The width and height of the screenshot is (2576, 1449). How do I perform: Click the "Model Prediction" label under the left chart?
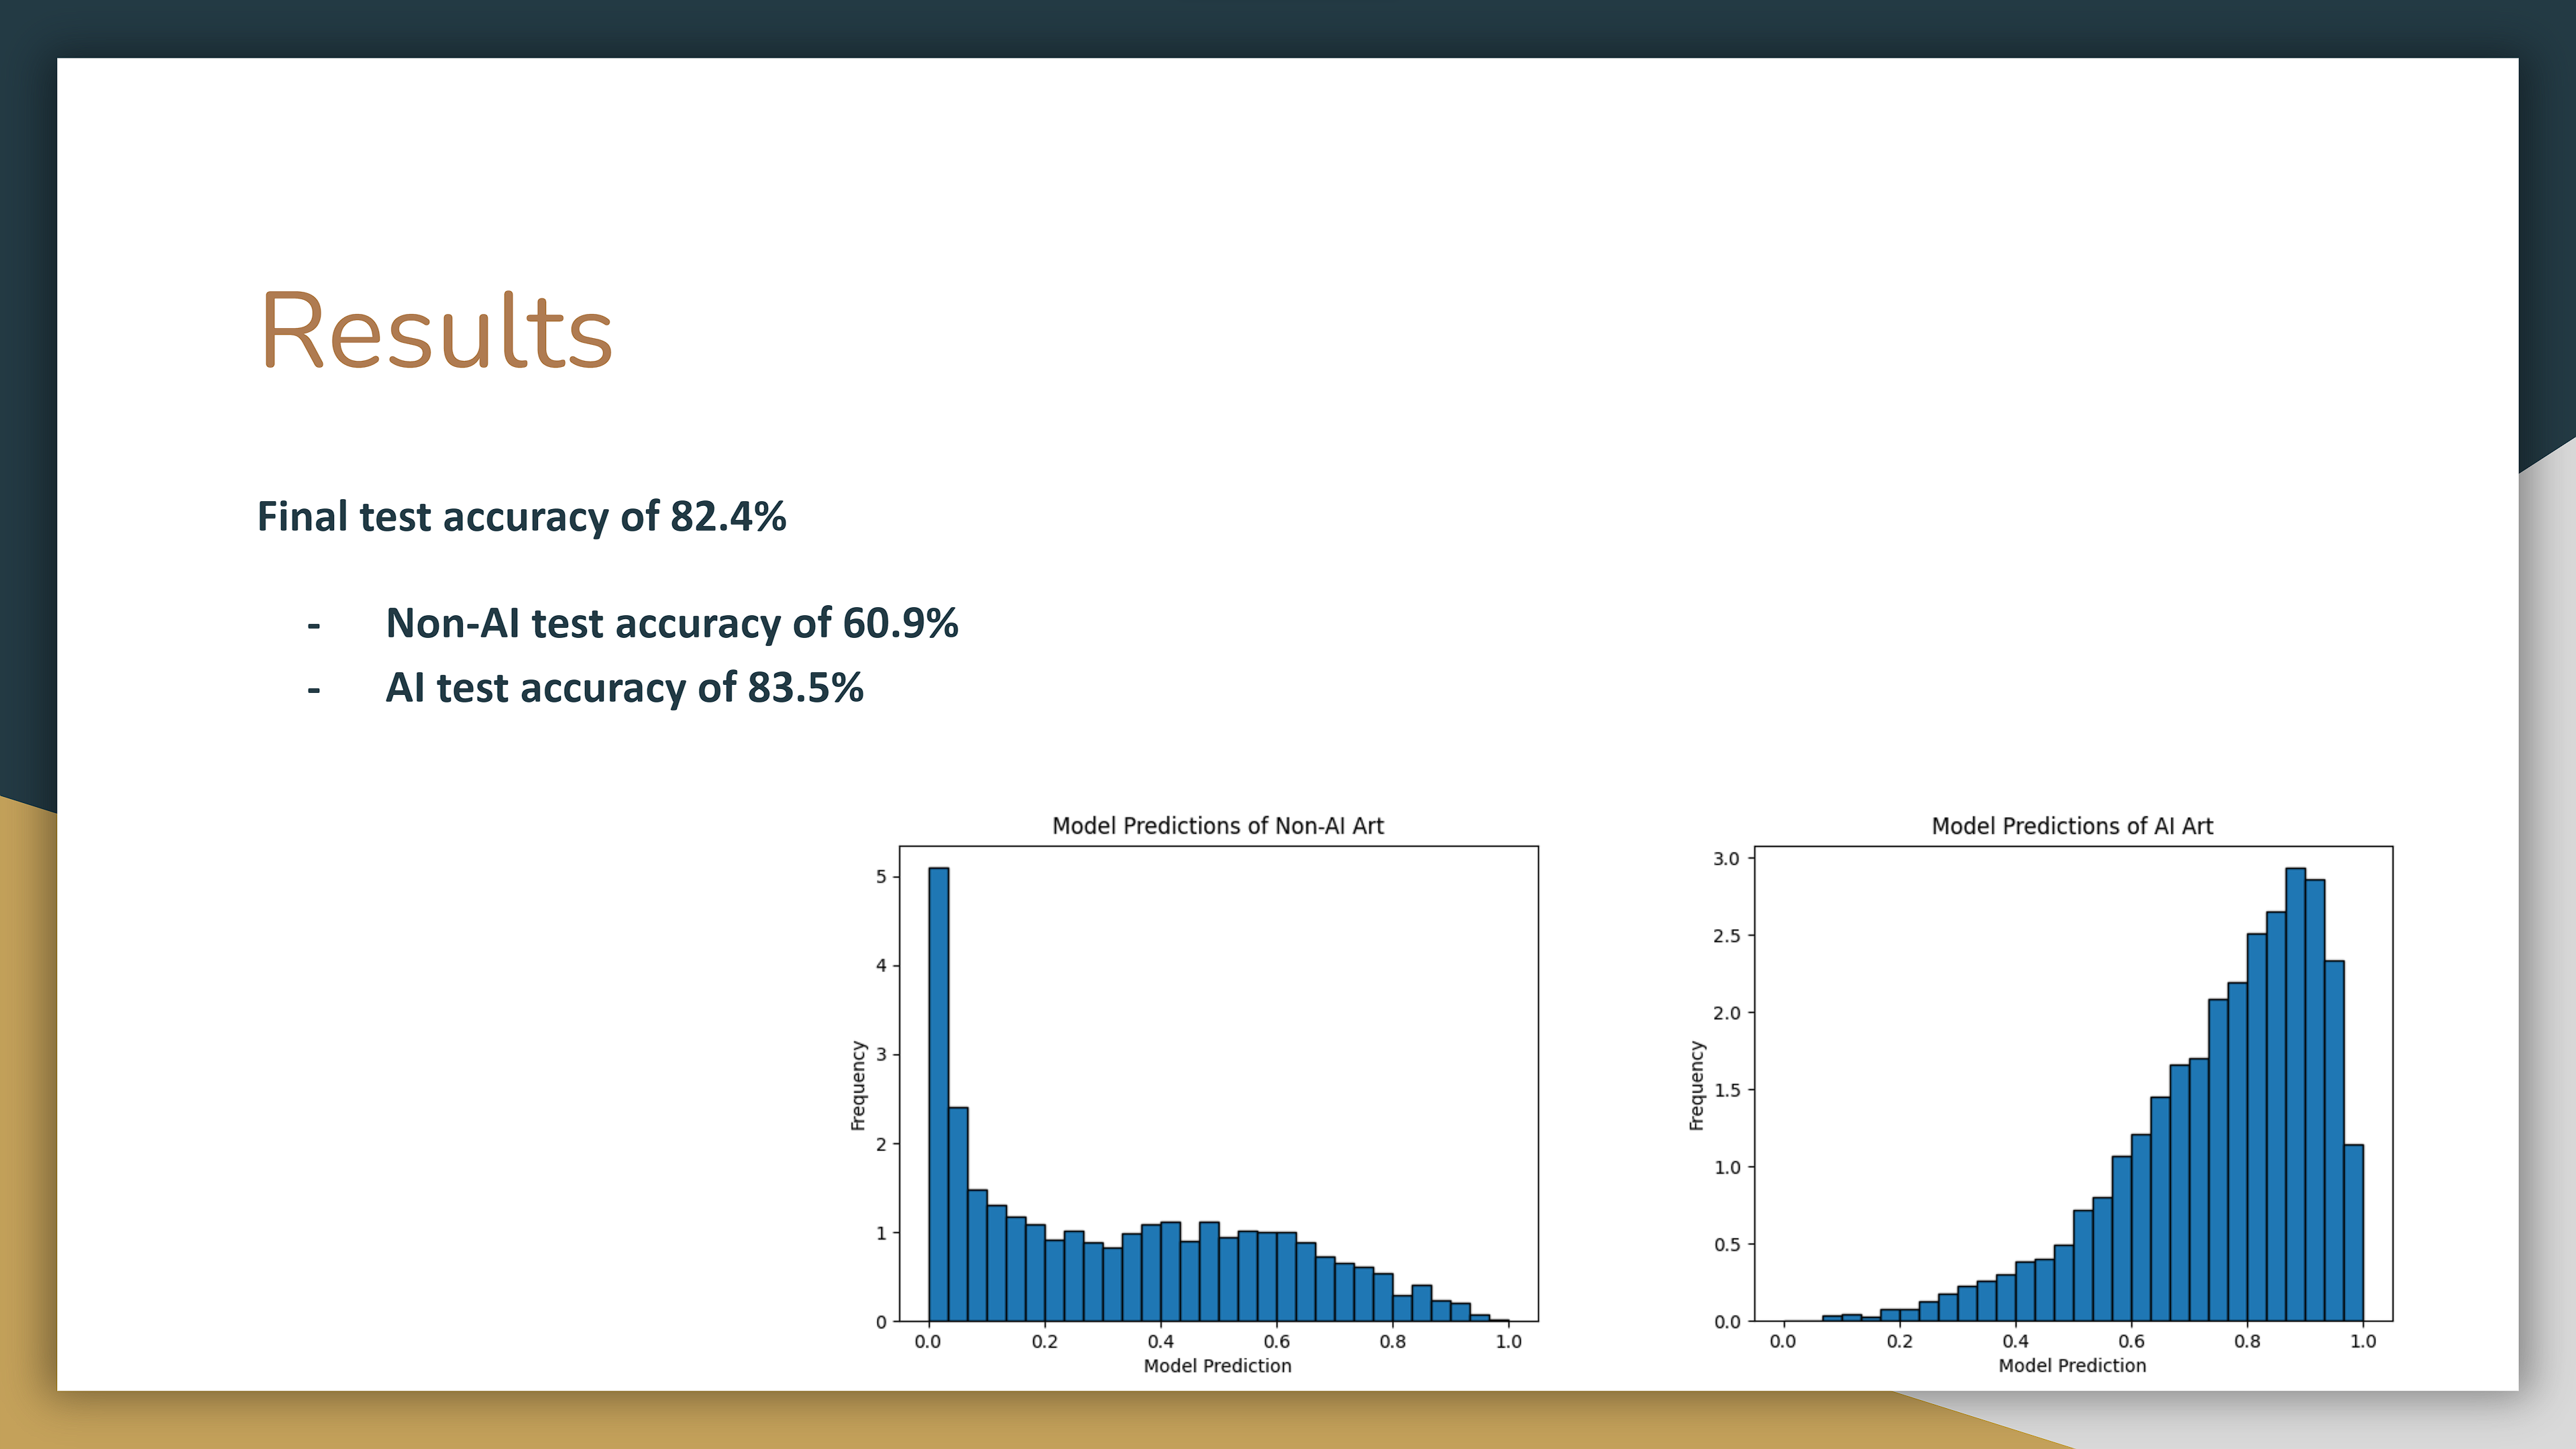[1218, 1366]
